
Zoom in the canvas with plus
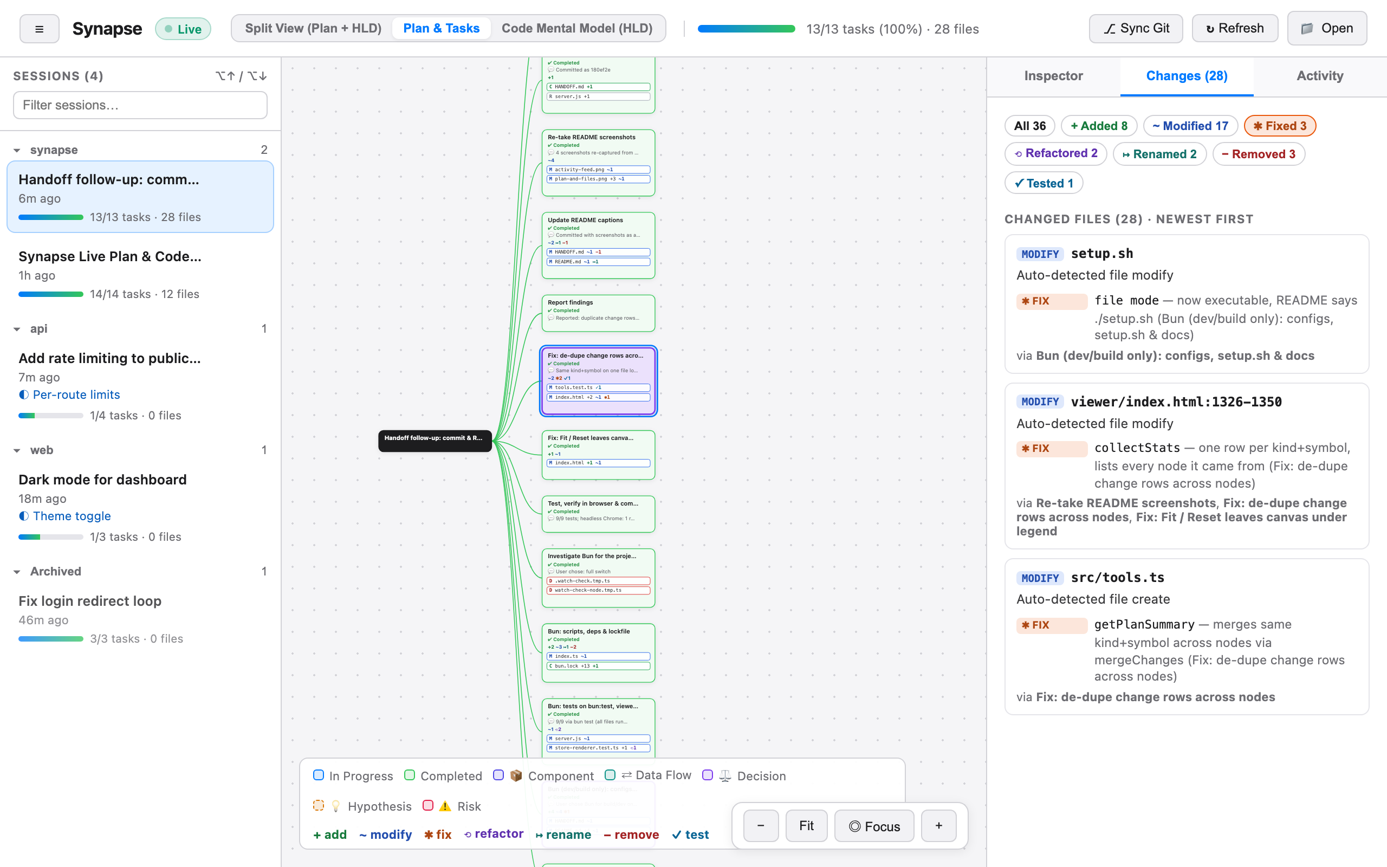tap(939, 826)
